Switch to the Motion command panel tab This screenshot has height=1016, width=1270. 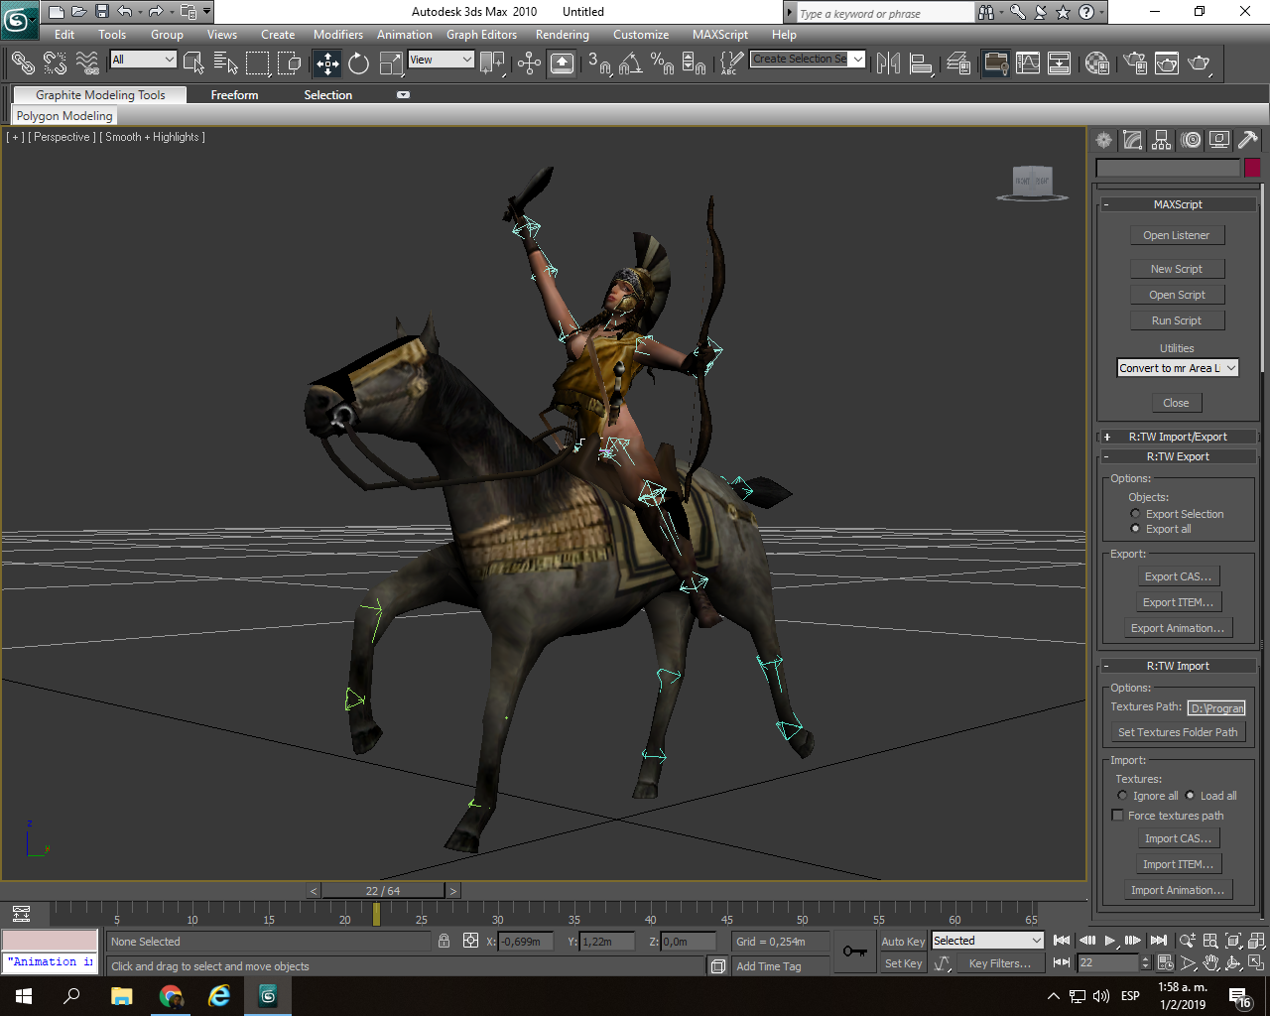point(1191,140)
